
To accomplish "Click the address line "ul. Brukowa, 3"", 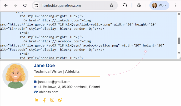I will point(49,87).
